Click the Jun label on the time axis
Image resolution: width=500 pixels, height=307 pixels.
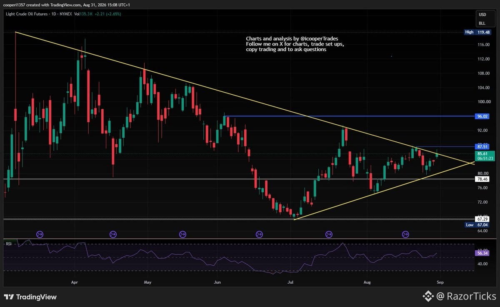(217, 282)
